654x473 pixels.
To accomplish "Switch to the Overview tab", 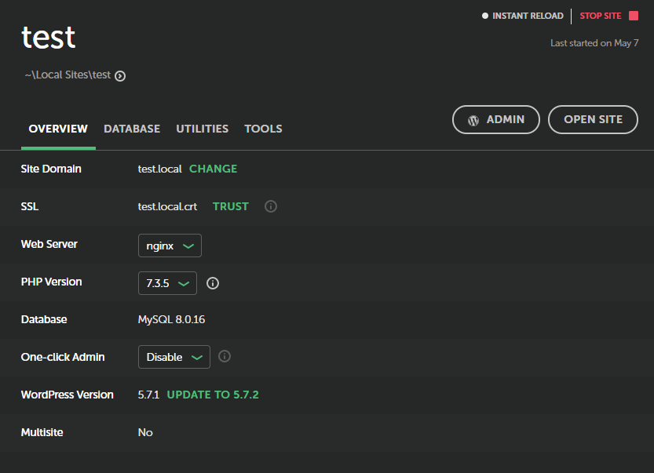I will (x=58, y=129).
